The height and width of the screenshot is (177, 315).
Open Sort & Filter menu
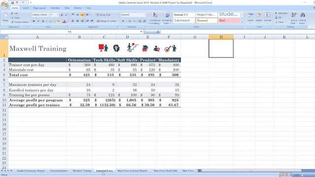click(294, 18)
